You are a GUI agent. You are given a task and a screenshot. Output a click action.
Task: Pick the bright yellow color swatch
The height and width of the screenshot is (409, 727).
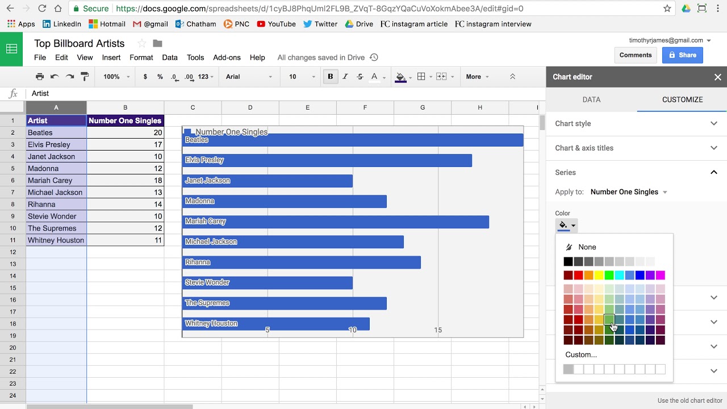[599, 276]
